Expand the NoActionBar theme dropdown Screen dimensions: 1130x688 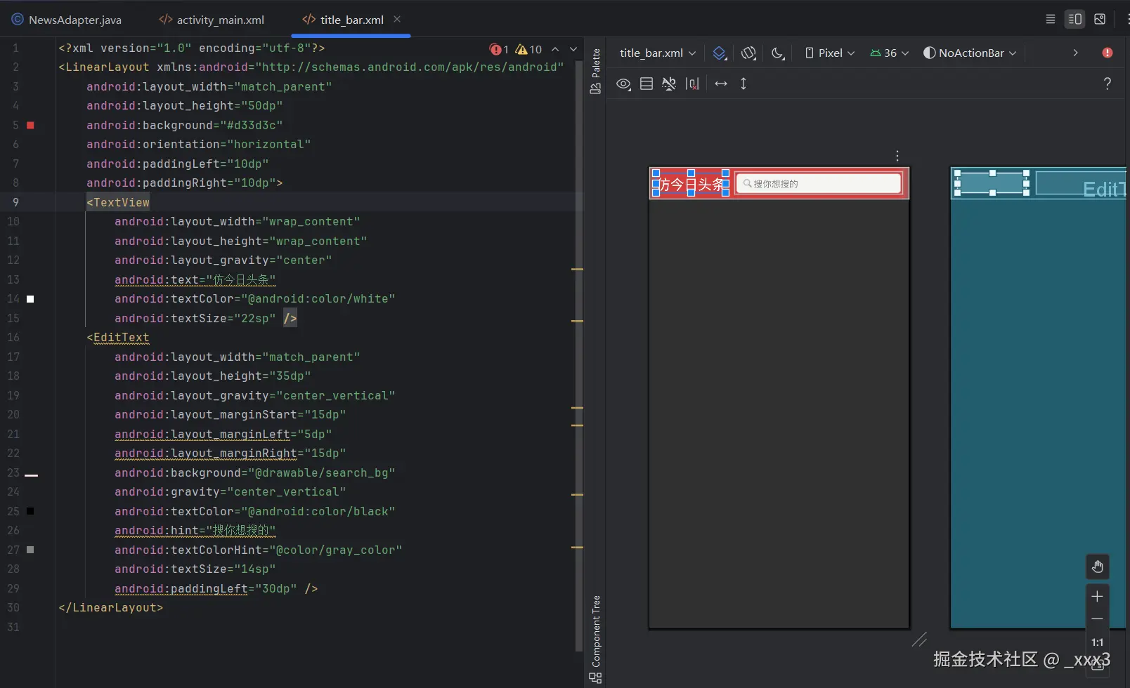(x=970, y=53)
